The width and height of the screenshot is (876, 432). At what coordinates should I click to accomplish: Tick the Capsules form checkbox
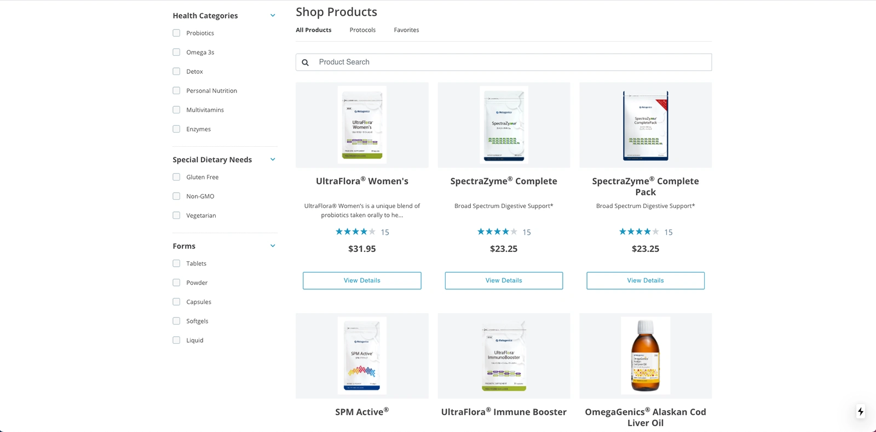[x=176, y=302]
